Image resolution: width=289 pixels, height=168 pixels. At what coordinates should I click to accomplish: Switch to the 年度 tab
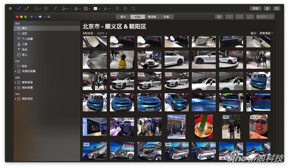167,17
